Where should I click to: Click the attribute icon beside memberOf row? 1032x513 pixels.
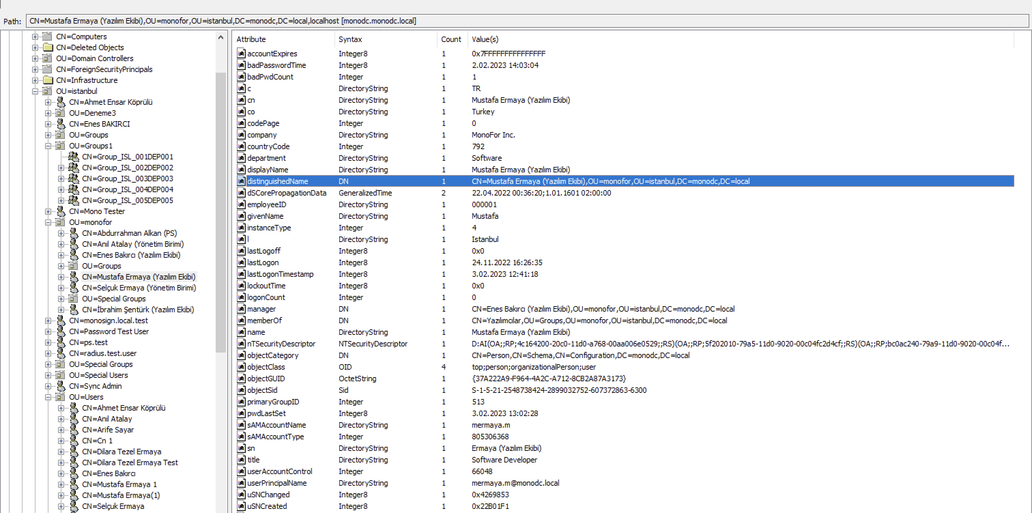(241, 320)
